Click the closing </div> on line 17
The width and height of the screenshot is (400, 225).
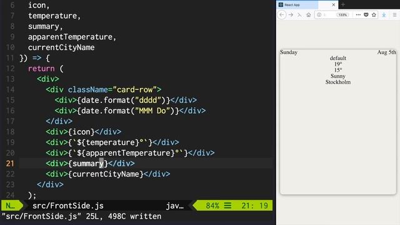click(x=59, y=121)
